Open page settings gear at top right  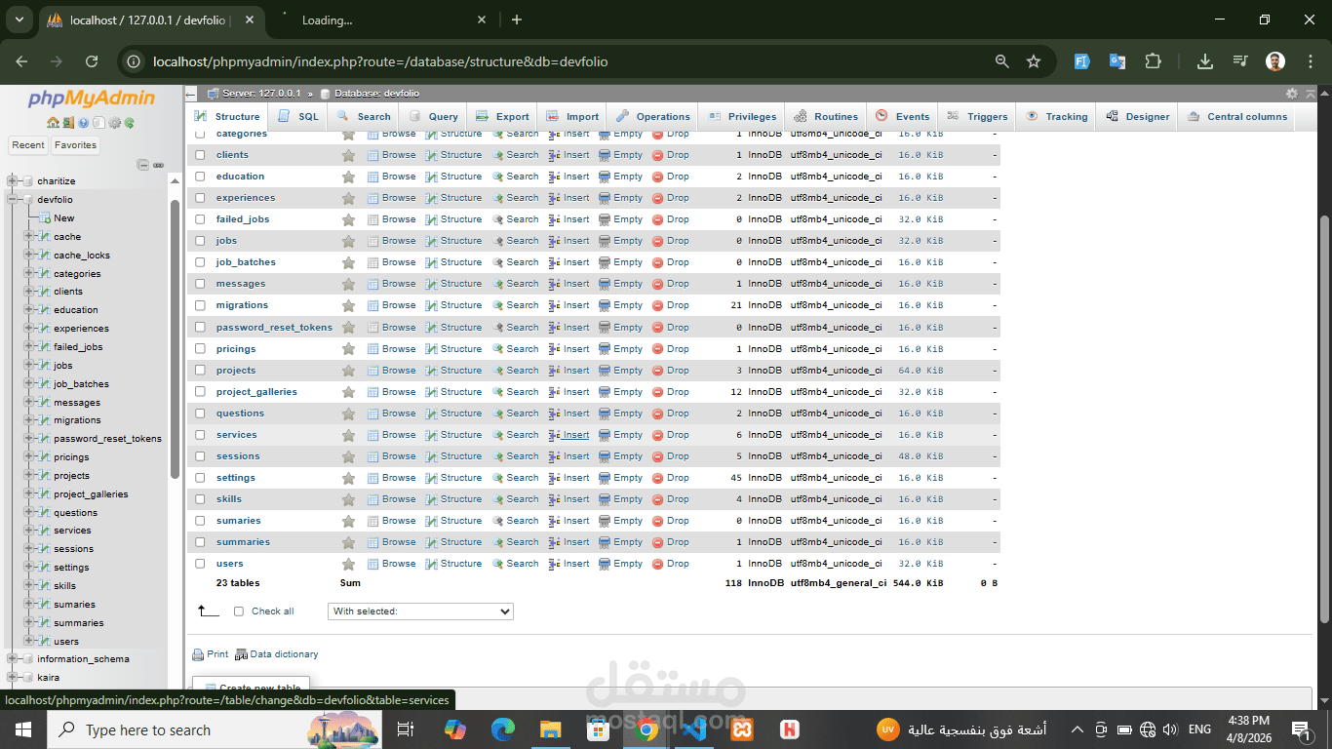[x=1292, y=94]
